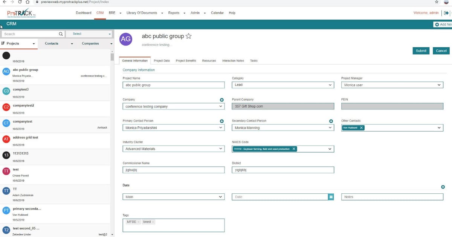The width and height of the screenshot is (452, 237).
Task: Click the Commissioner Name input field
Action: point(173,170)
